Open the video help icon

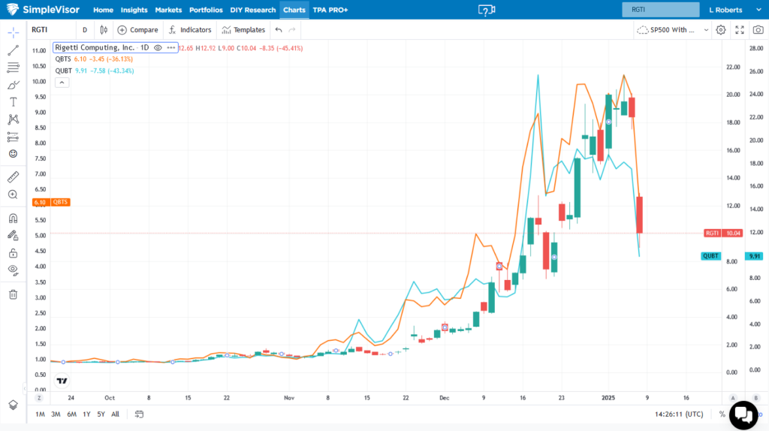click(x=487, y=10)
